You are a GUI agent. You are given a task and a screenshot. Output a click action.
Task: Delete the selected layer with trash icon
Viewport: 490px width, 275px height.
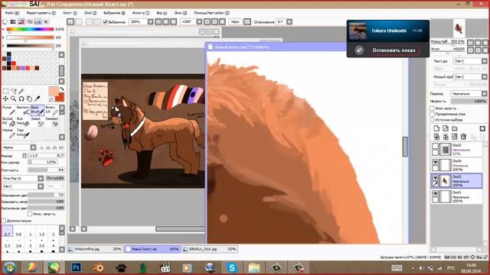coord(463,137)
